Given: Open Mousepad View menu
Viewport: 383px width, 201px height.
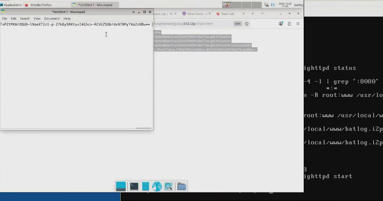Looking at the screenshot, I should coord(37,18).
